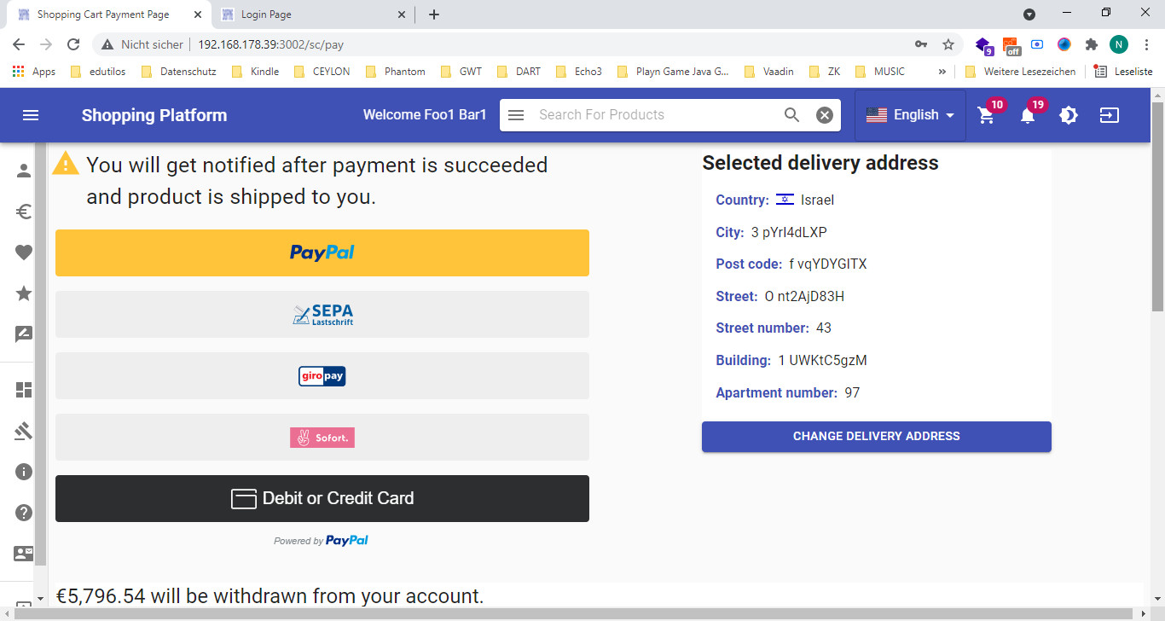The width and height of the screenshot is (1165, 621).
Task: Select the Shopping Cart Payment Page tab
Action: [108, 15]
